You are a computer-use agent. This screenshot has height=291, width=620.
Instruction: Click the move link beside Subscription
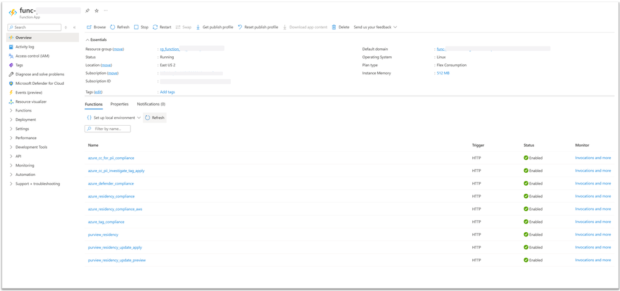[113, 73]
